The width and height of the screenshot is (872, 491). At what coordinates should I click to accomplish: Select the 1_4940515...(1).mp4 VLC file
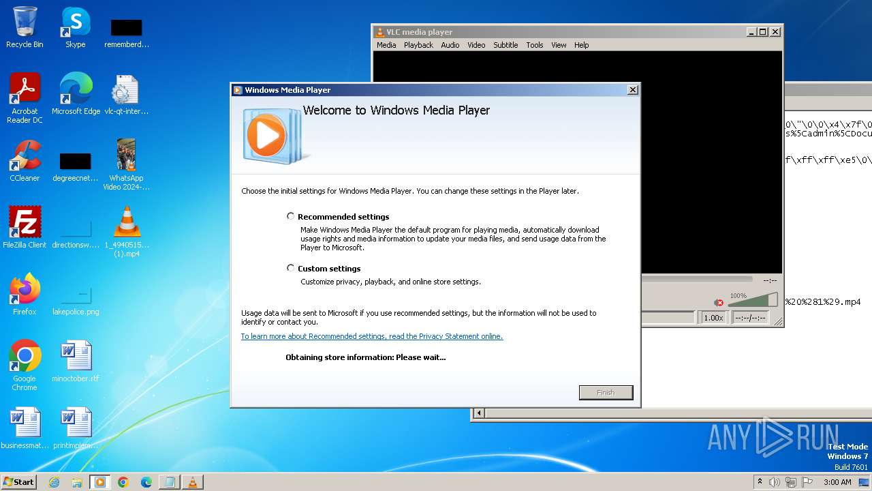(126, 232)
